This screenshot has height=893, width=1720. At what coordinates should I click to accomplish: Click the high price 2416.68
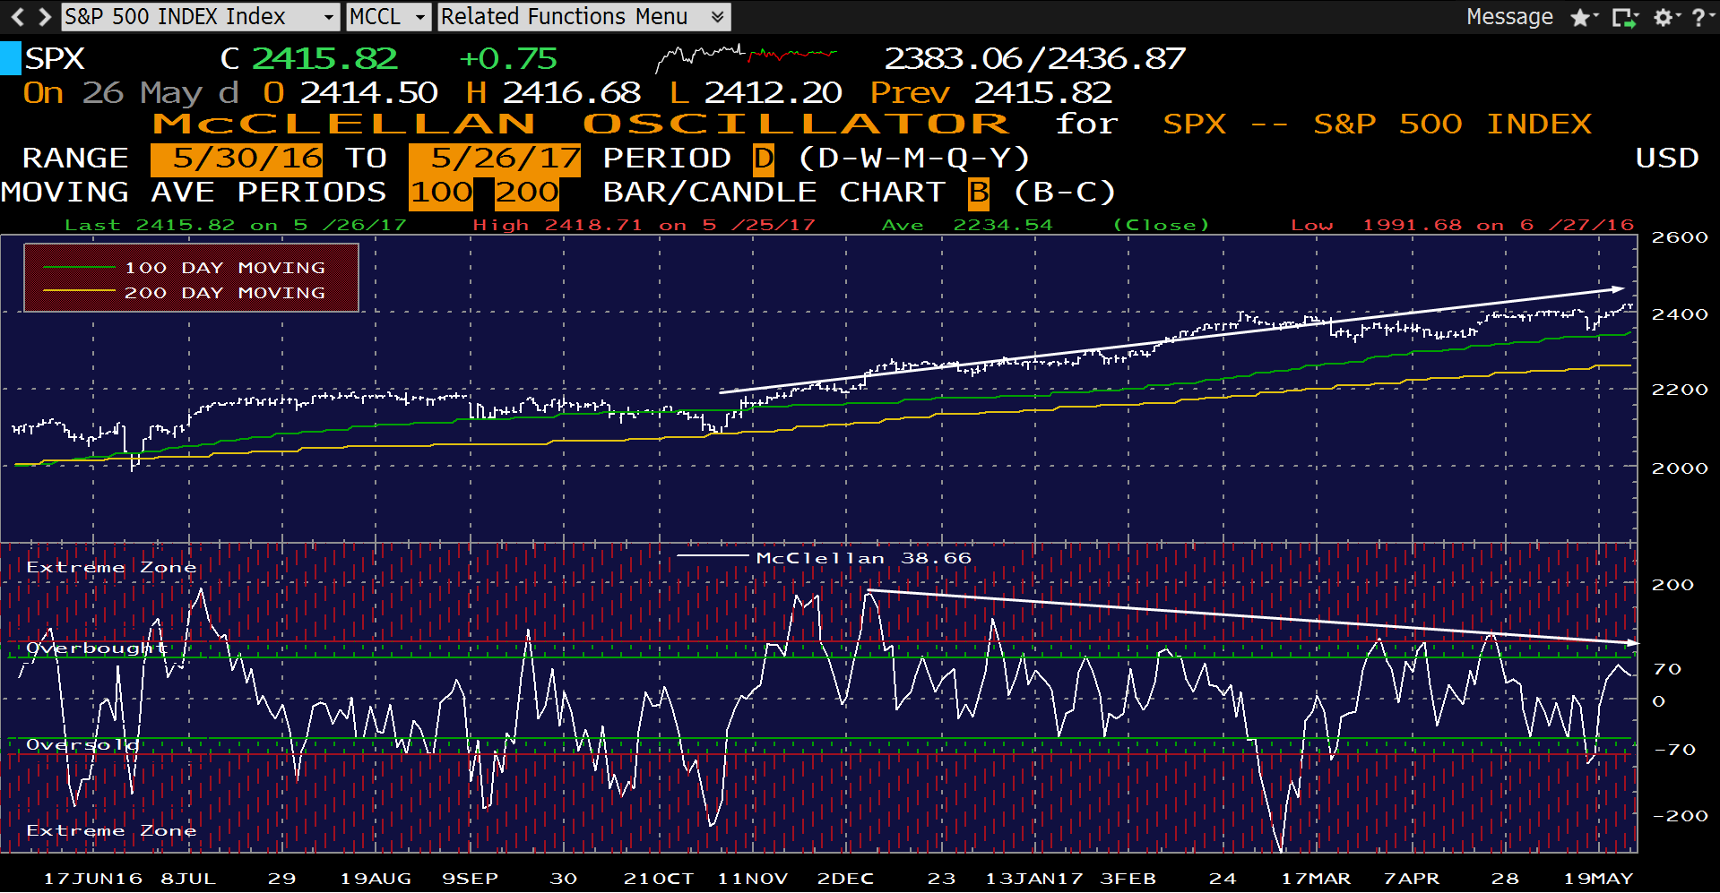click(x=571, y=93)
